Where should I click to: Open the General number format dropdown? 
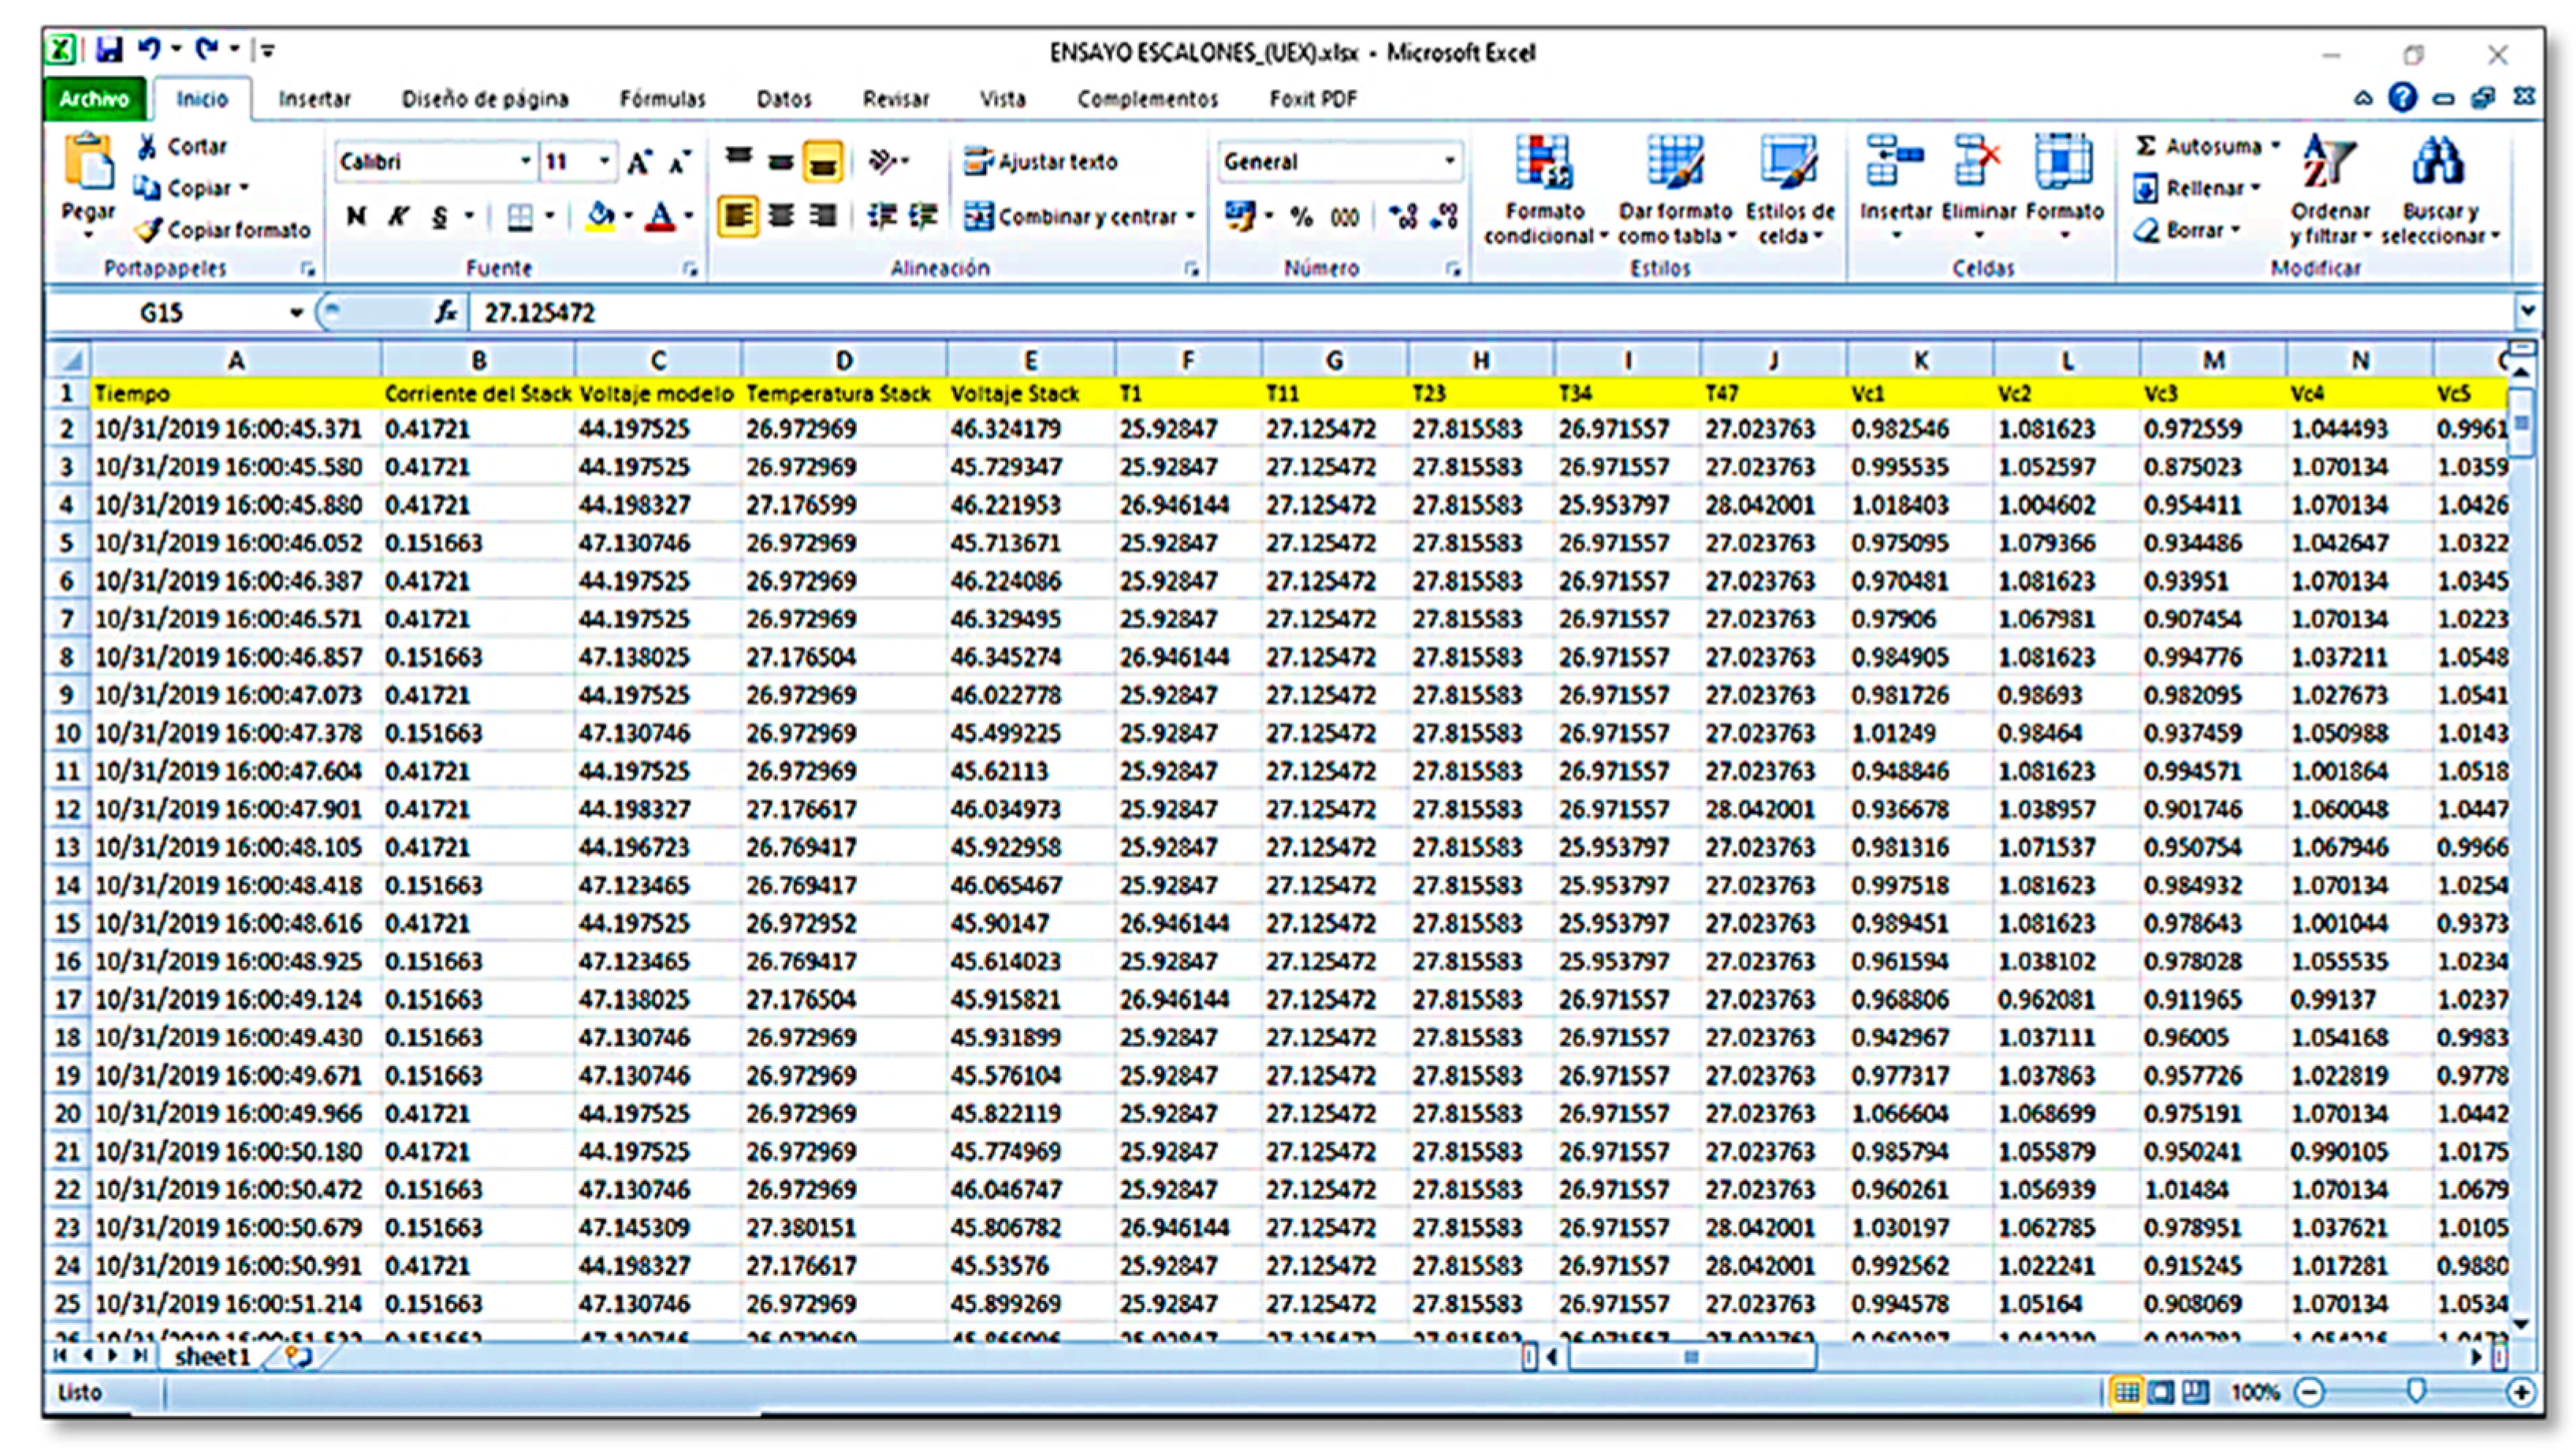coord(1448,161)
